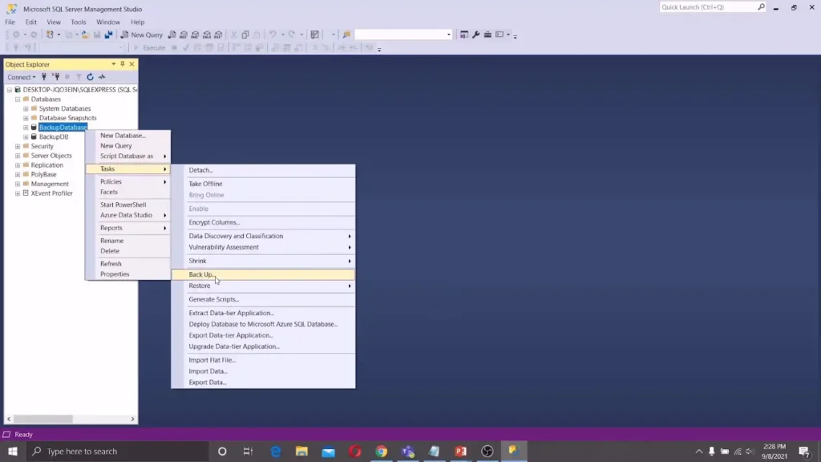Refresh the Object Explorer tree

[90, 77]
